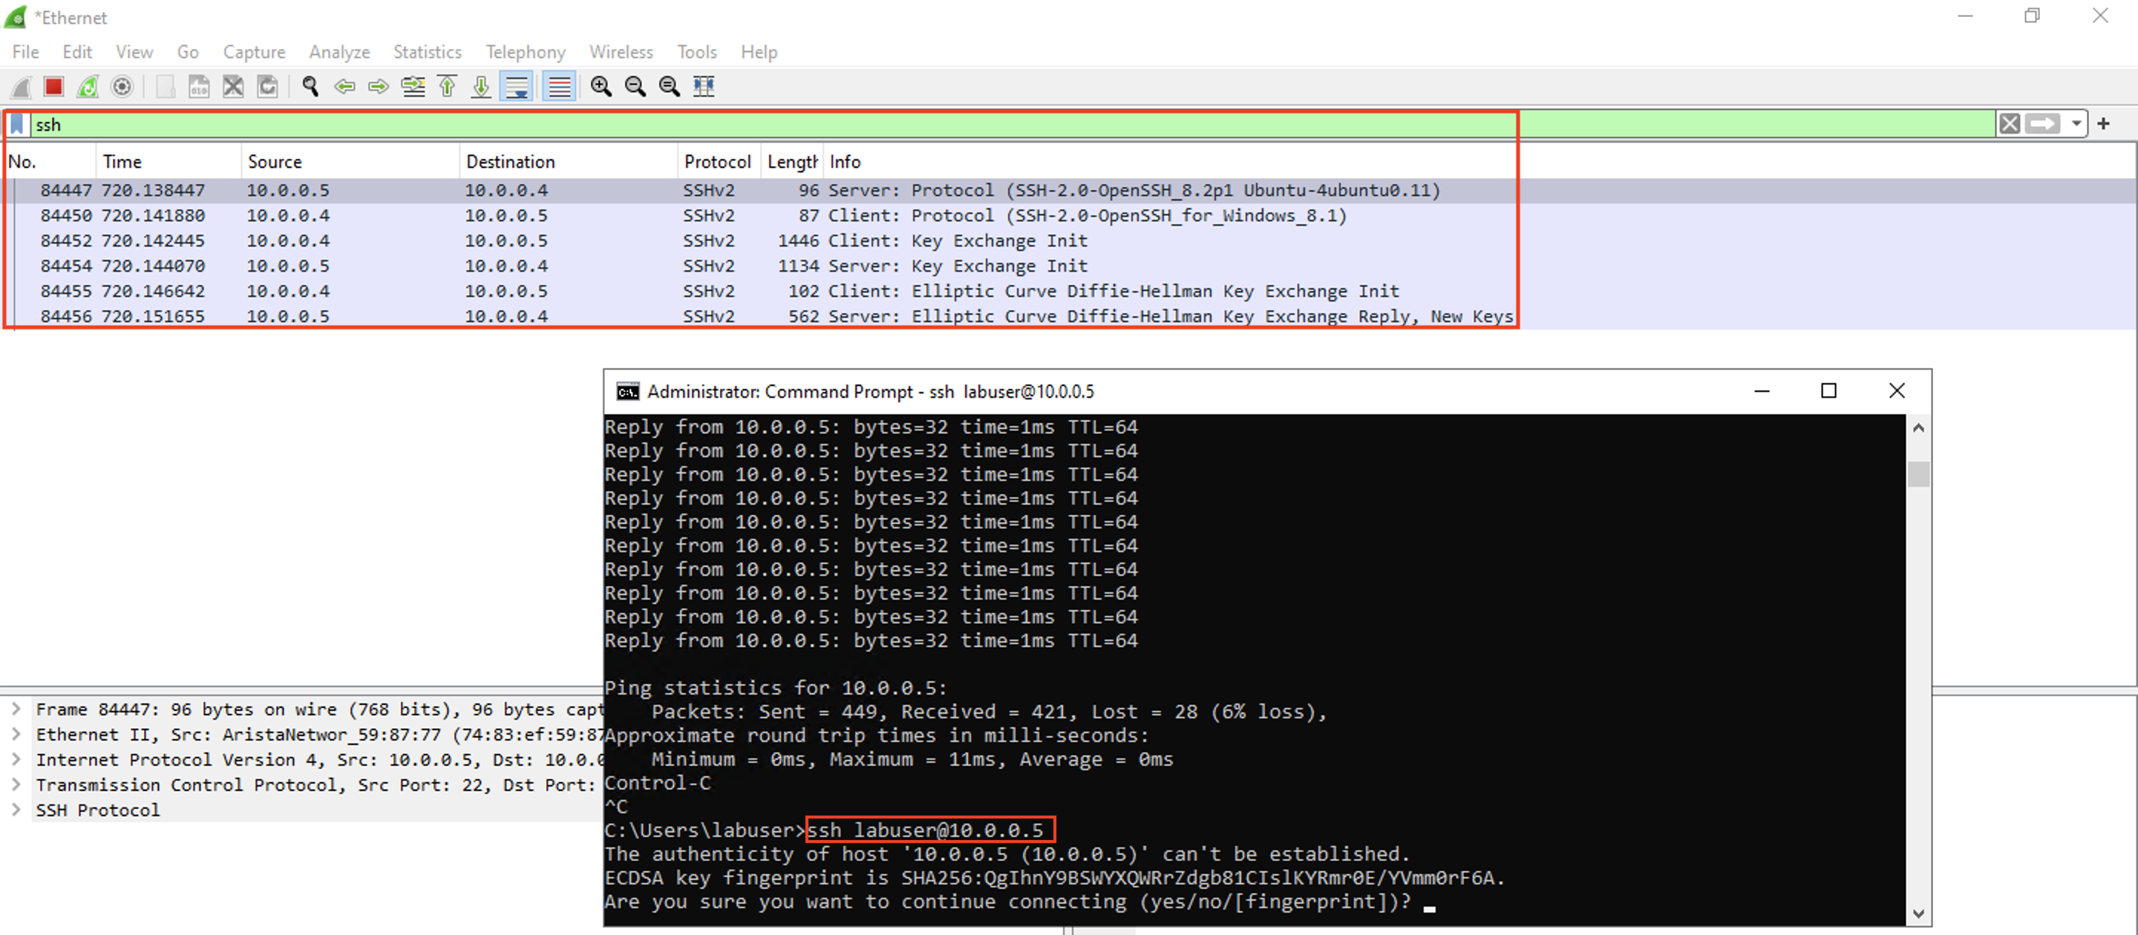Open filter bookmarks via the bookmark icon

coord(16,124)
